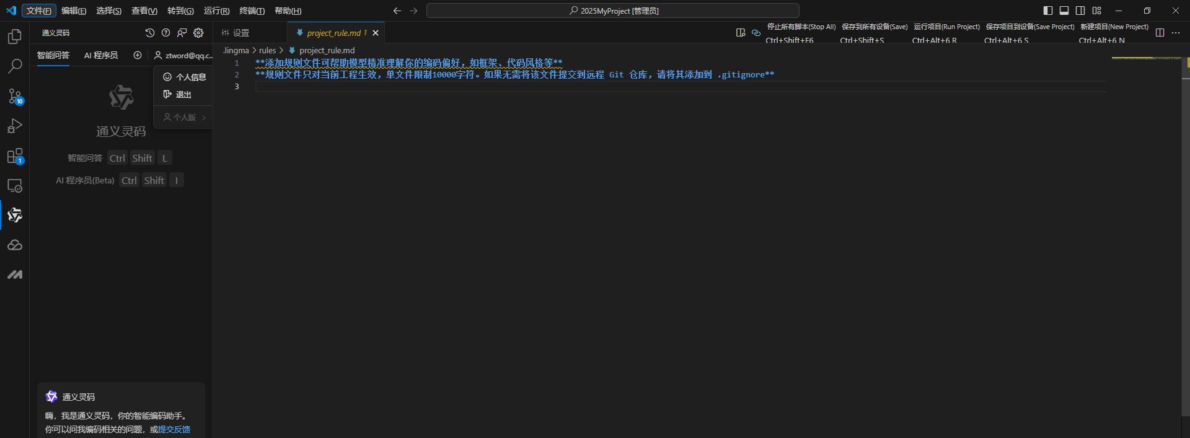
Task: Switch to the AI 程序员 tab
Action: tap(101, 55)
